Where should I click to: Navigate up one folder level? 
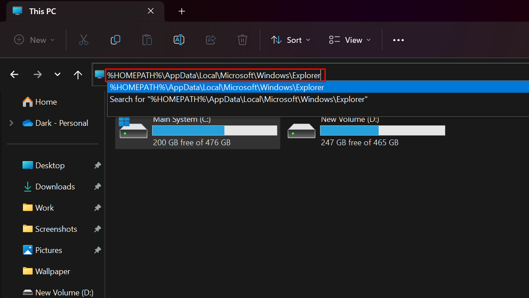coord(78,75)
